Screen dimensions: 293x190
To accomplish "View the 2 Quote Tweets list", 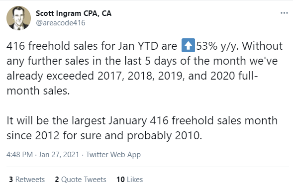I will pos(81,180).
